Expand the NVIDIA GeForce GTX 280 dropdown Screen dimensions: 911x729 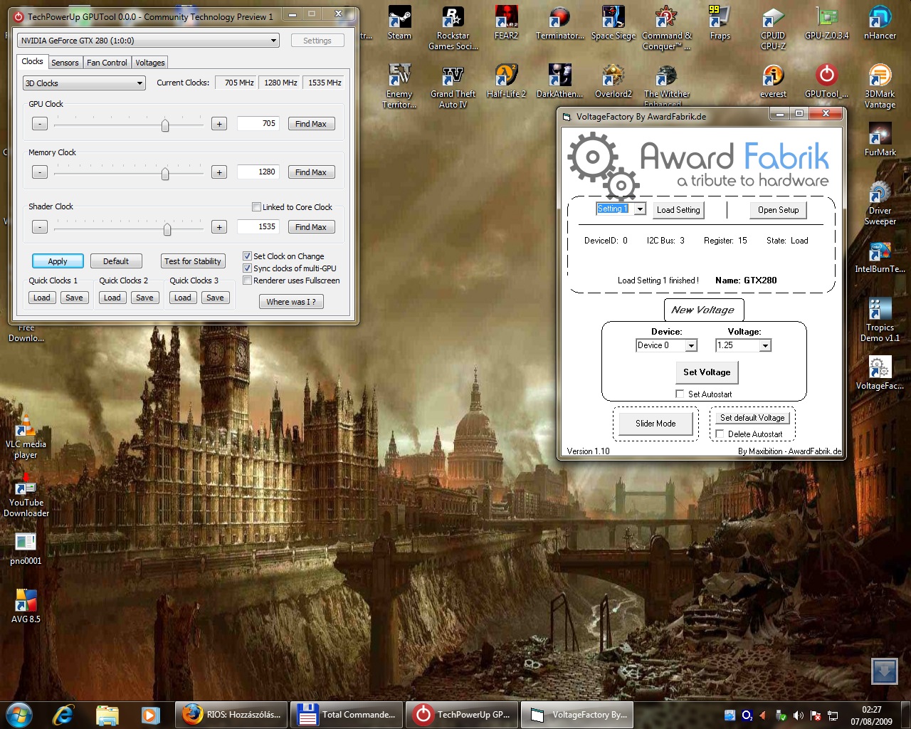[x=147, y=41]
